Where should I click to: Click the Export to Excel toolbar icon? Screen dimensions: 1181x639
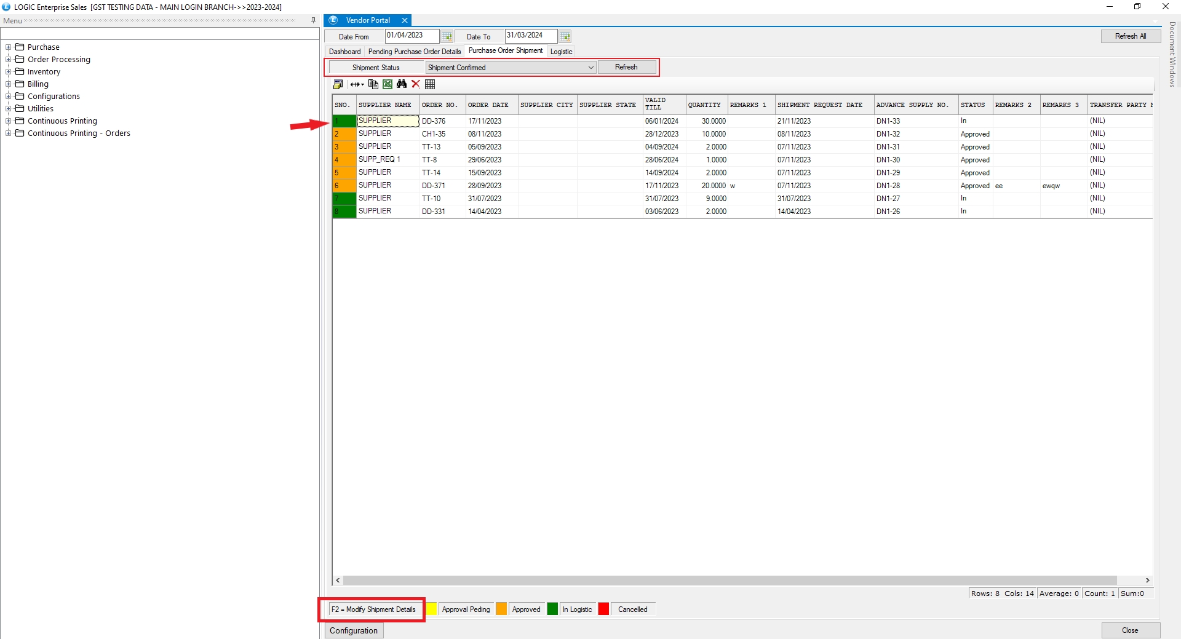tap(388, 84)
